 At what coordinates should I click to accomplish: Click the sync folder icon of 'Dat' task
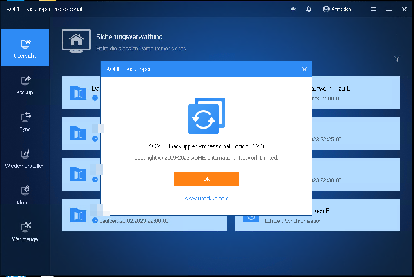point(78,93)
